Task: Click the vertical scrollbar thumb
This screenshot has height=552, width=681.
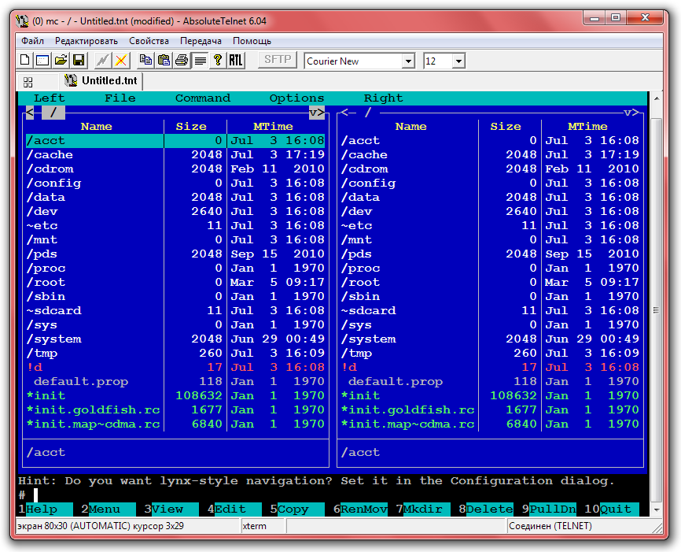Action: click(x=657, y=309)
